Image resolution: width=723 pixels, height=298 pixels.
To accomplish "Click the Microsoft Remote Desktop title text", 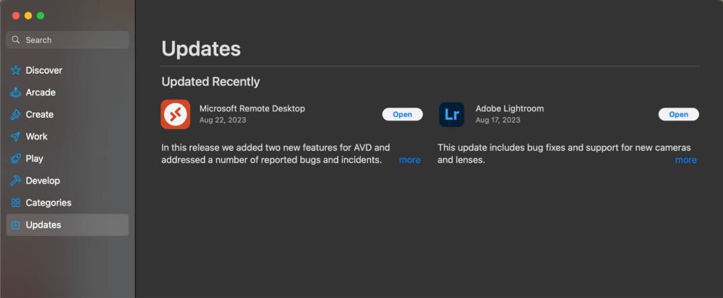I will (252, 109).
